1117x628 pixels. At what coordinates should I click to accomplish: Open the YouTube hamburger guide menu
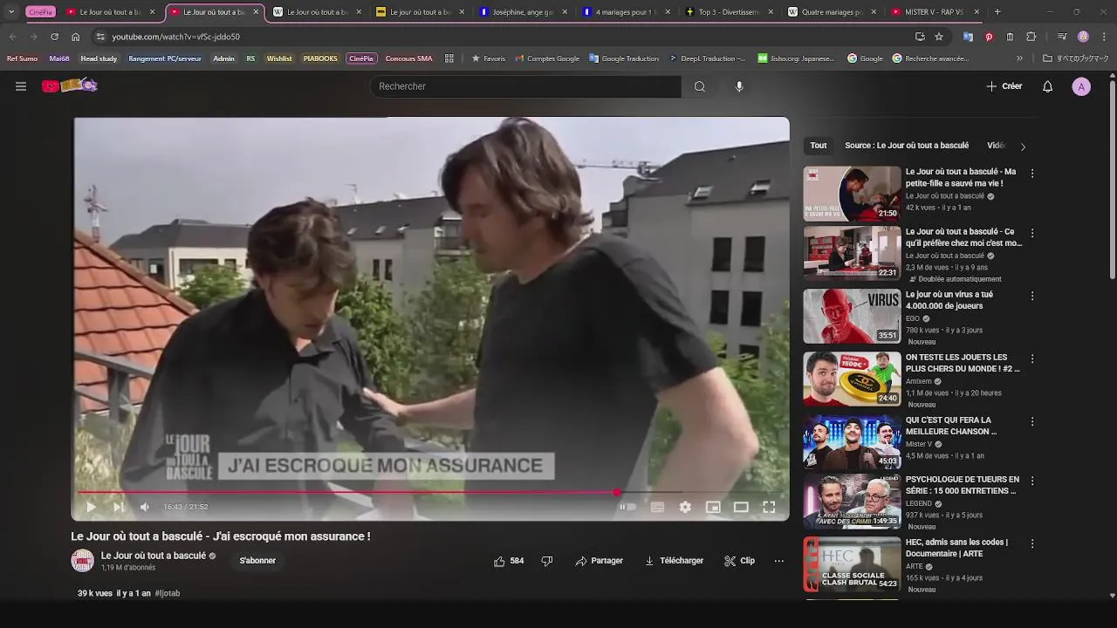pyautogui.click(x=21, y=86)
